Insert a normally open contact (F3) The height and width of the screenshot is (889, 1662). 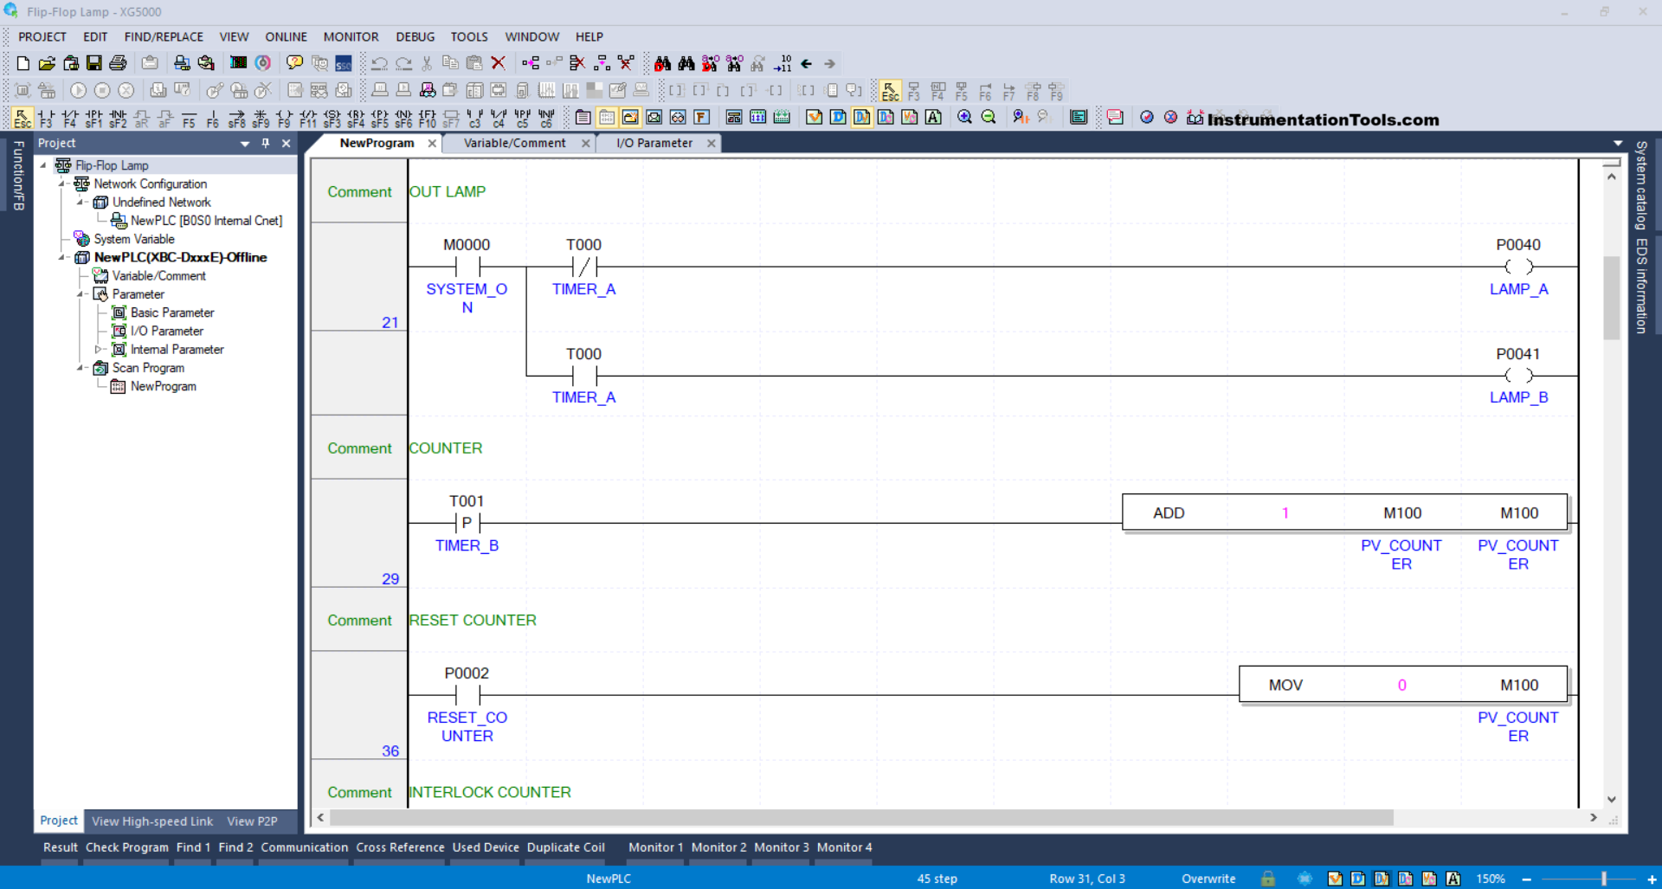pos(46,118)
